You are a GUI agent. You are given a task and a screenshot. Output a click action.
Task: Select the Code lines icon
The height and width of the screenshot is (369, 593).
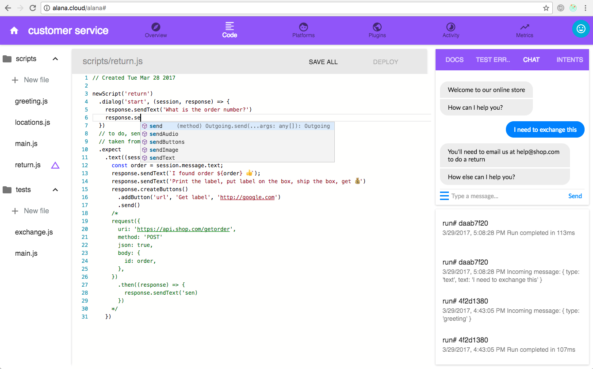tap(230, 26)
